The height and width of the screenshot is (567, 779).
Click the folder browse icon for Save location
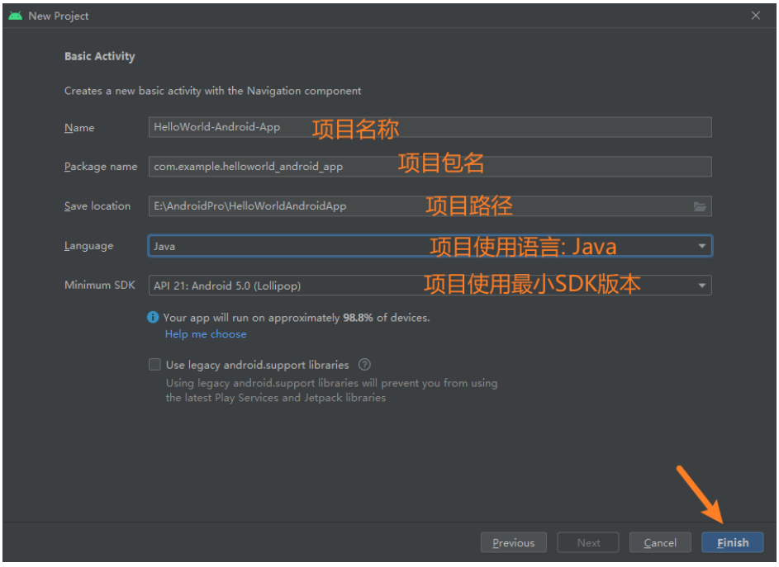pyautogui.click(x=700, y=206)
